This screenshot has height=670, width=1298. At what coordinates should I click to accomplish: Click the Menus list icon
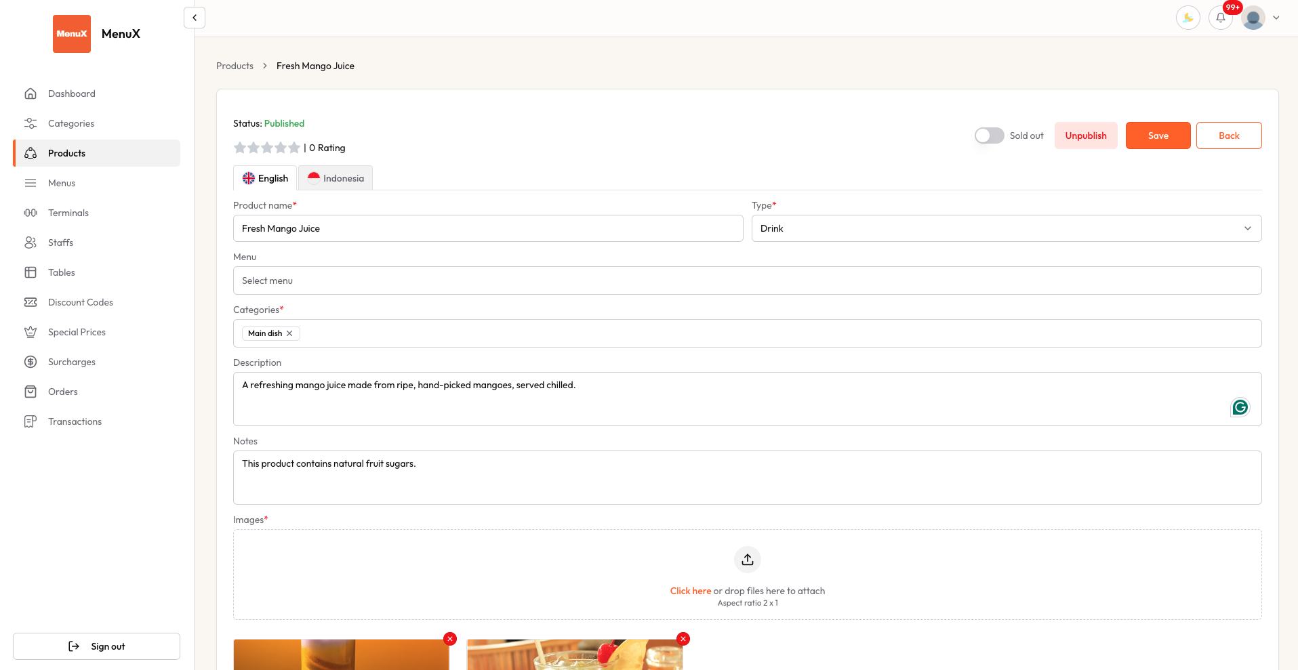point(31,183)
